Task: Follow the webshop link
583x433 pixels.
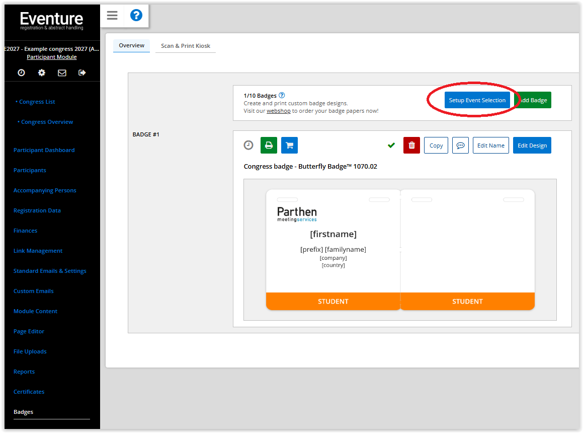Action: pyautogui.click(x=279, y=111)
